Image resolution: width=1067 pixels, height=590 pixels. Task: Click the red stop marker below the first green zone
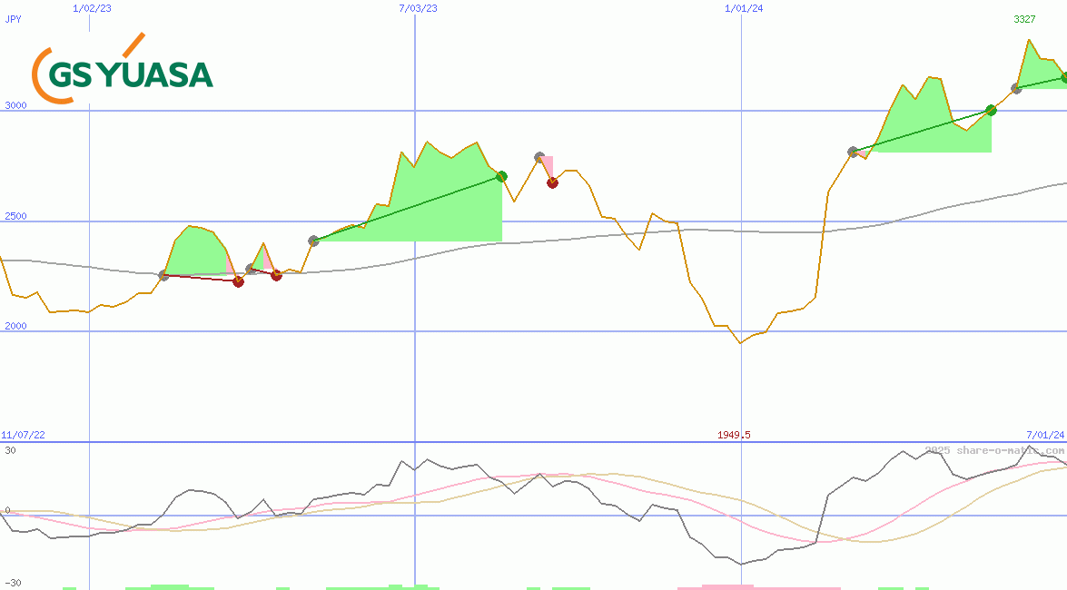coord(240,281)
